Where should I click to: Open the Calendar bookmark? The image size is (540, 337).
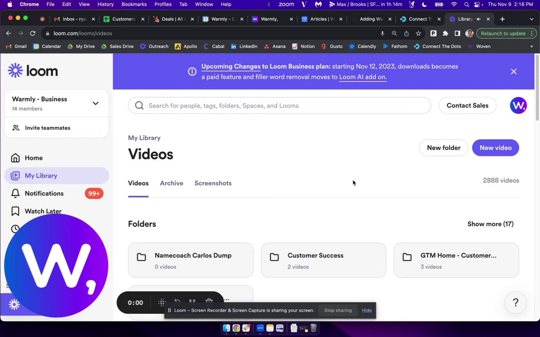click(x=47, y=46)
